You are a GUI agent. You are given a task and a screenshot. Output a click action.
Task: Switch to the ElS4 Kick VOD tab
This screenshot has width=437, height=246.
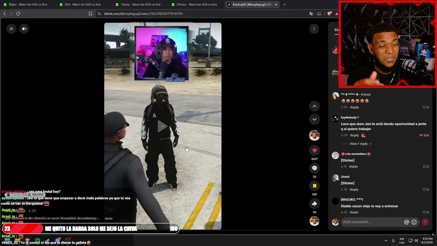(x=83, y=4)
